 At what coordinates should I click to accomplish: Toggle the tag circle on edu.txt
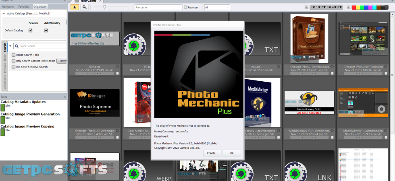pos(278,67)
